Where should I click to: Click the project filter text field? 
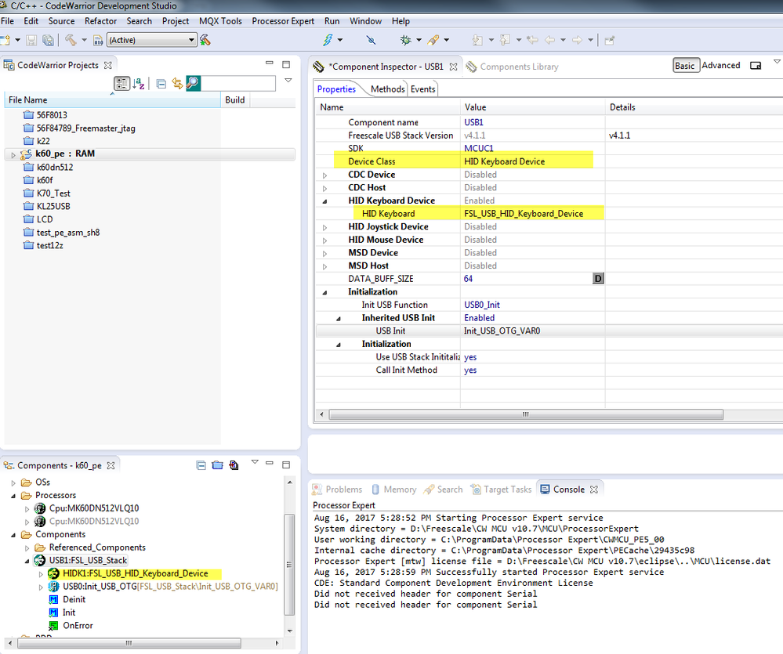tap(238, 83)
